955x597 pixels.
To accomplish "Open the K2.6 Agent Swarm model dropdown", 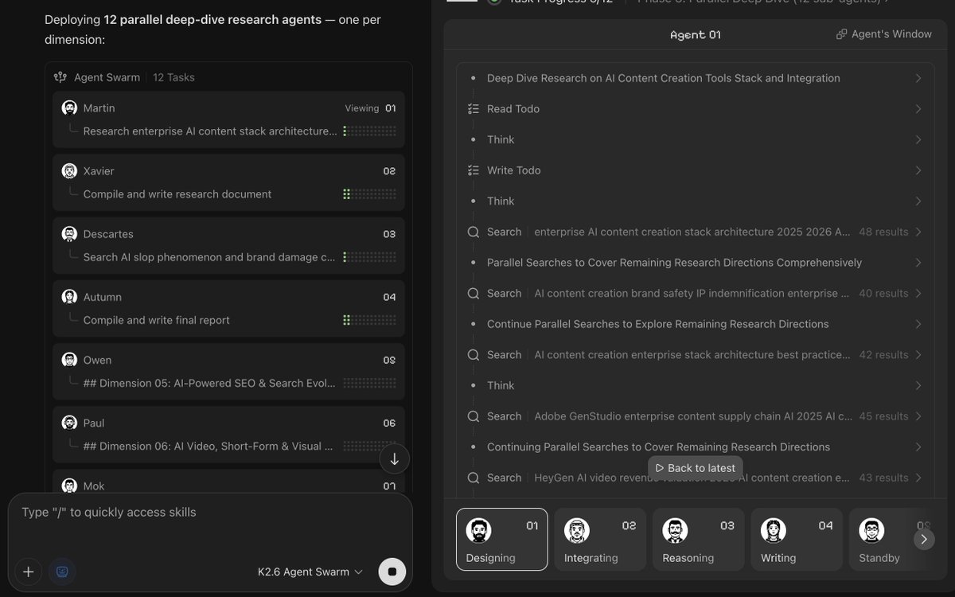I will [x=310, y=572].
